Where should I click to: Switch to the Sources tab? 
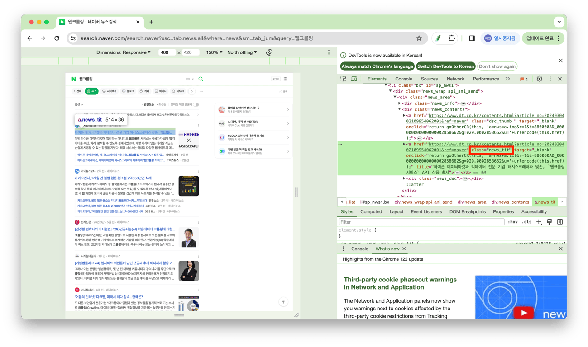(x=429, y=79)
